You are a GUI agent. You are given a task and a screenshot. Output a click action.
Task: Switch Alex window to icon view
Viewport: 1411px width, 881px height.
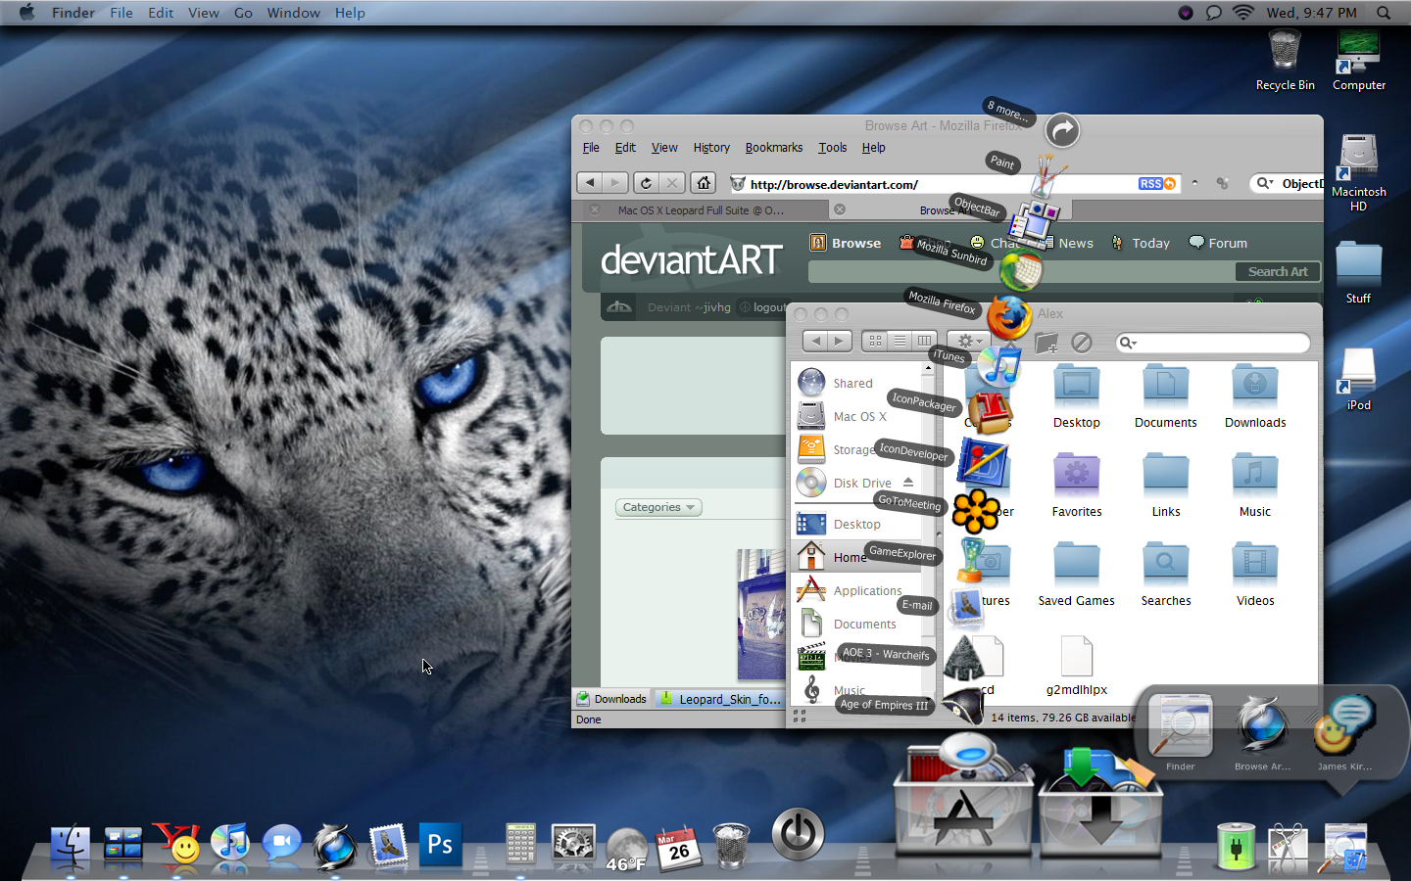point(875,341)
